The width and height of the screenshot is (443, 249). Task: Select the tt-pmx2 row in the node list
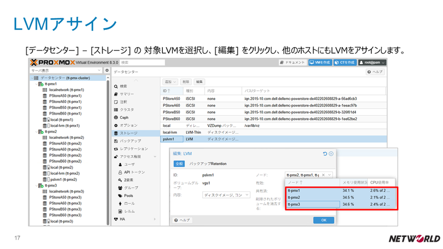[x=341, y=198]
